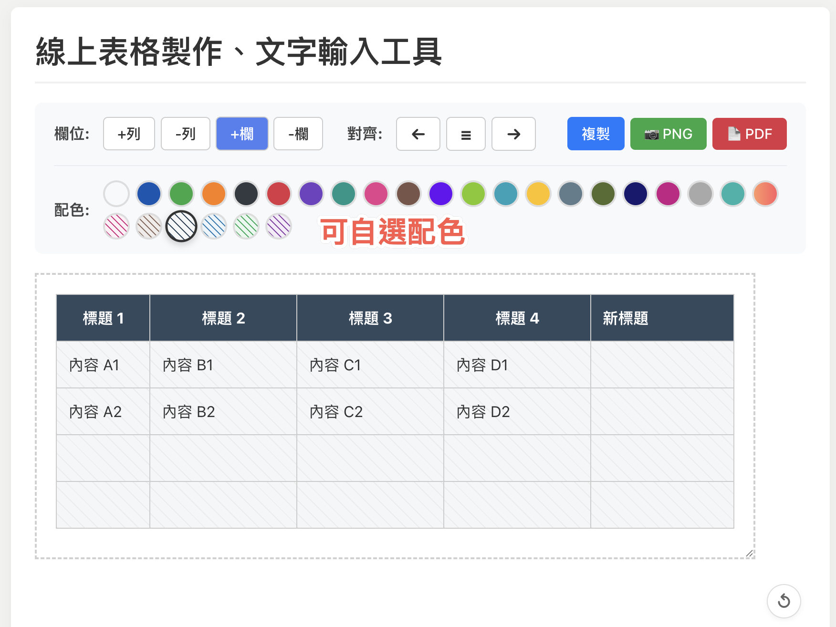
Task: Select the center alignment icon
Action: [x=466, y=134]
